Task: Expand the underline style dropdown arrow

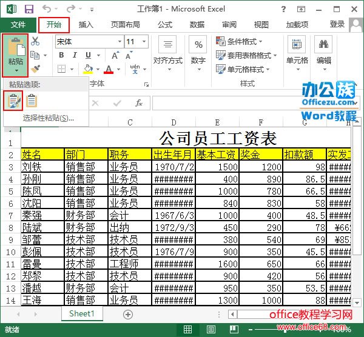Action: [98, 55]
